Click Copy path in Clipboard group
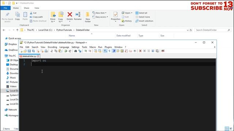 pos(36,17)
